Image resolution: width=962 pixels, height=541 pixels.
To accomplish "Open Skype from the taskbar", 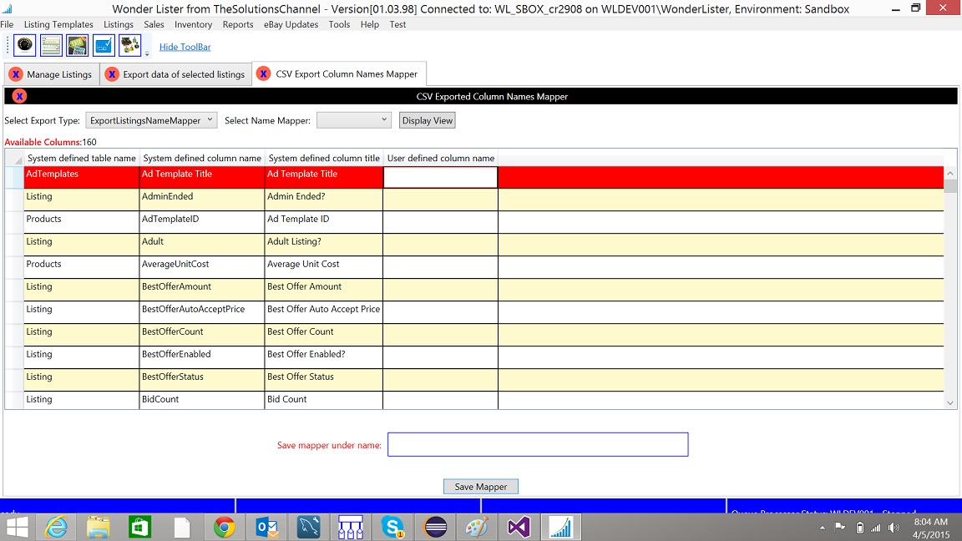I will (392, 528).
